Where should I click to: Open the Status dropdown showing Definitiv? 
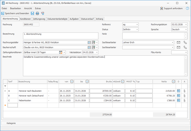(137, 29)
